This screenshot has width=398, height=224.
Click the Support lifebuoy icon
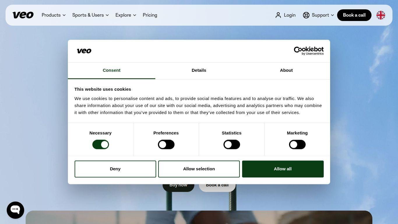(x=306, y=15)
